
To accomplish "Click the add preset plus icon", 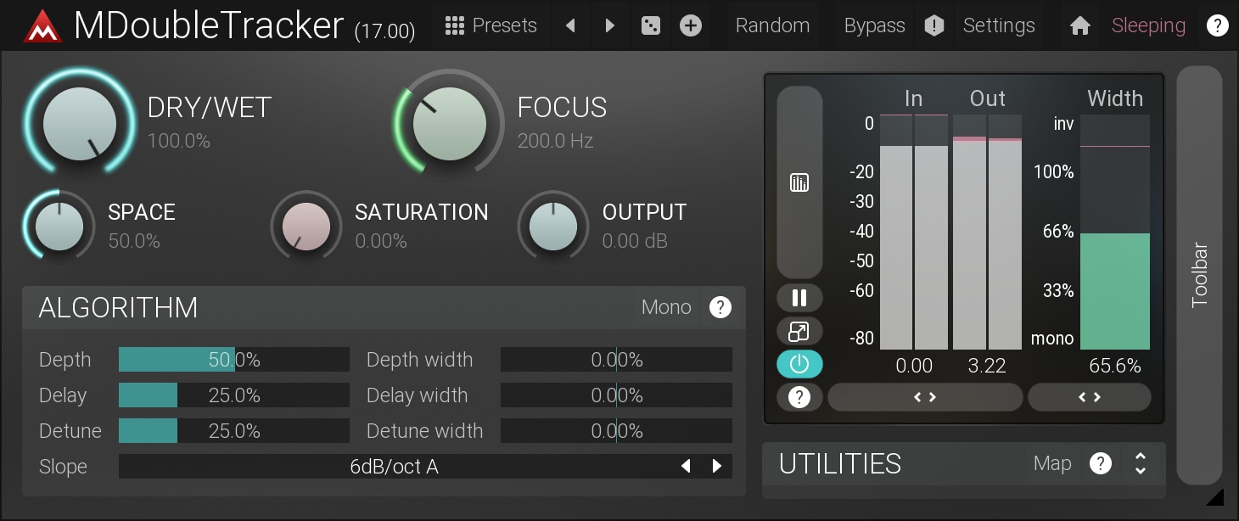I will tap(691, 26).
